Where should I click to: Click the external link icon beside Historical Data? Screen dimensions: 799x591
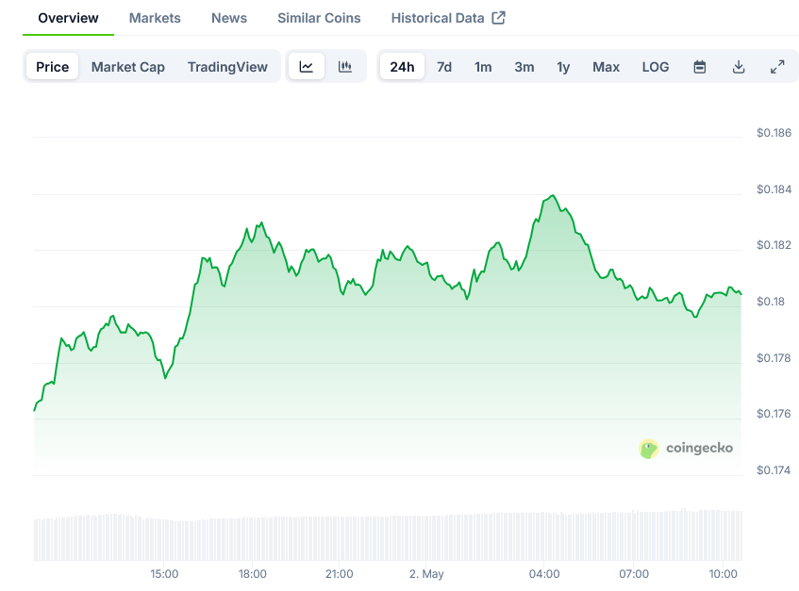point(498,18)
